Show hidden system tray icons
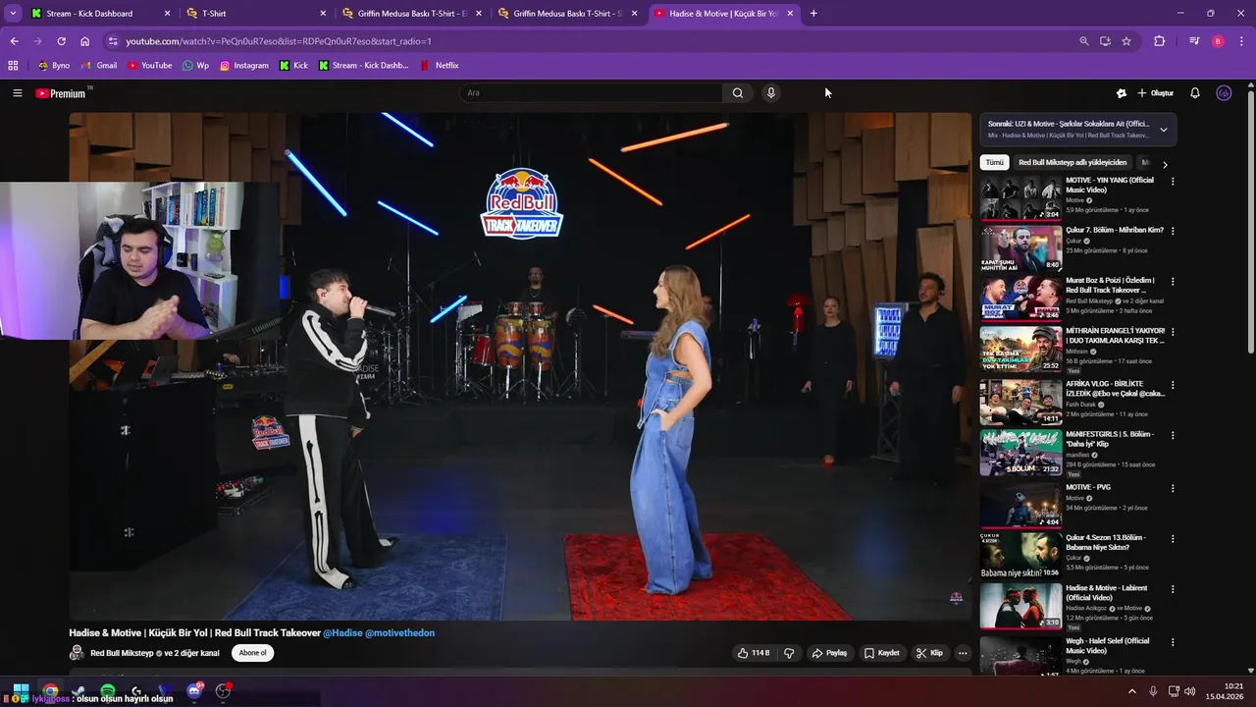The image size is (1256, 707). click(x=1131, y=691)
